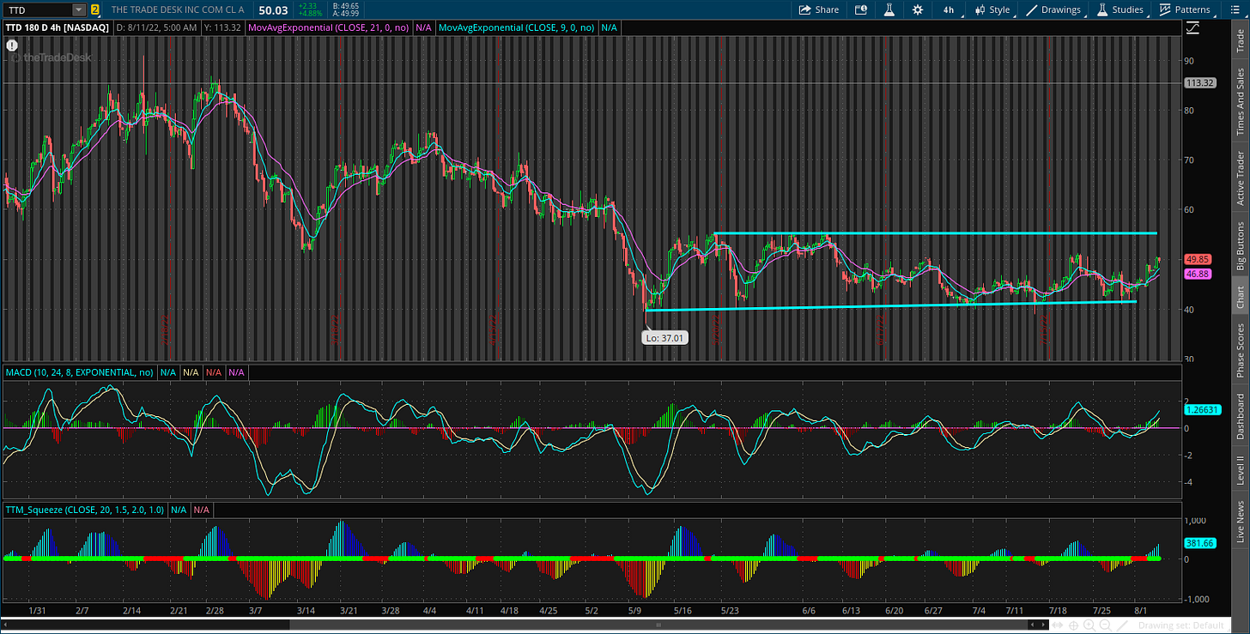This screenshot has width=1250, height=634.
Task: Click the D: 8/11/22 date readout
Action: (x=158, y=27)
